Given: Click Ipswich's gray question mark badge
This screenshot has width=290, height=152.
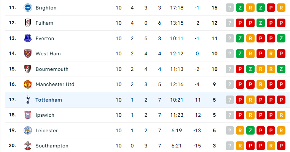Looking at the screenshot, I should (x=230, y=115).
